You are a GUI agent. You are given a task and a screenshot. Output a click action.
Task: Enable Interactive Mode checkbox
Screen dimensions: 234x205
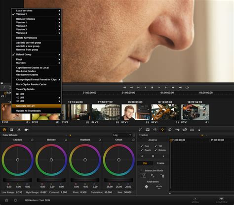pyautogui.click(x=141, y=170)
